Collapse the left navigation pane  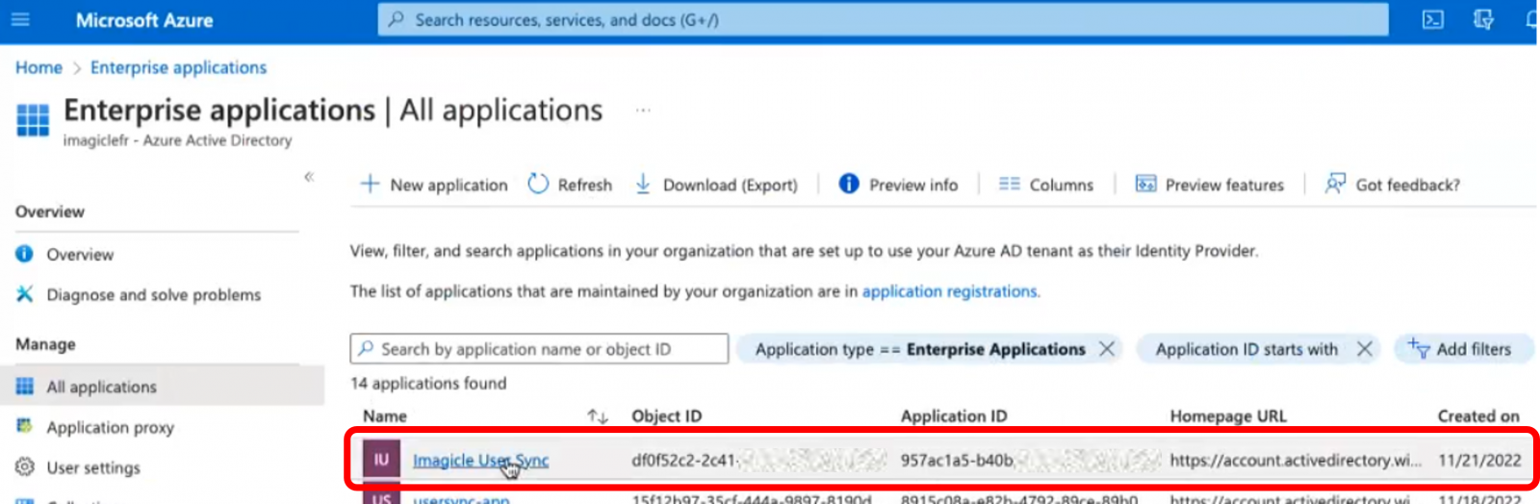click(x=309, y=177)
